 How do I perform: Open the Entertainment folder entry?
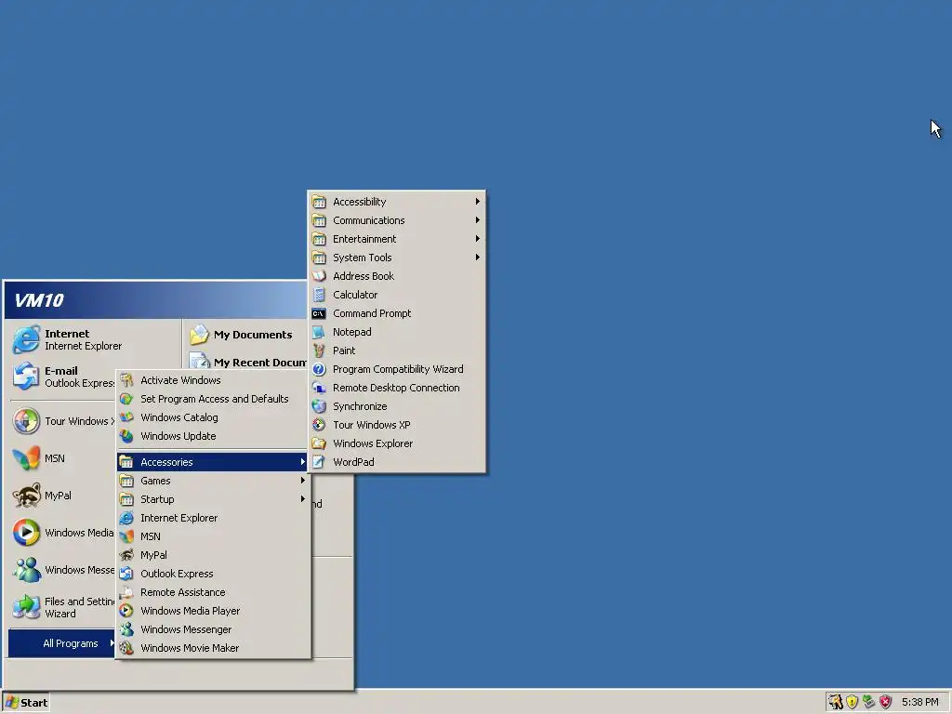click(x=396, y=239)
